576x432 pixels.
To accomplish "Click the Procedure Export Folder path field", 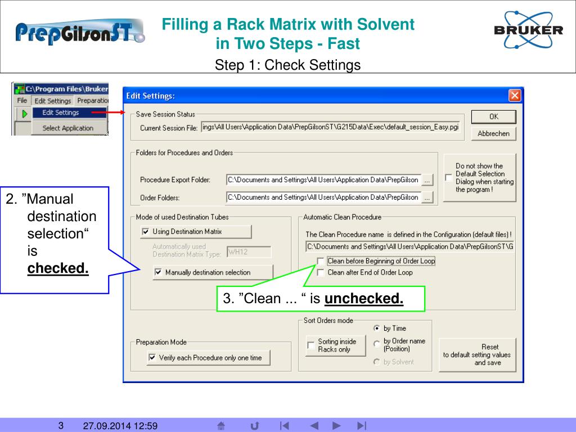I will 323,180.
